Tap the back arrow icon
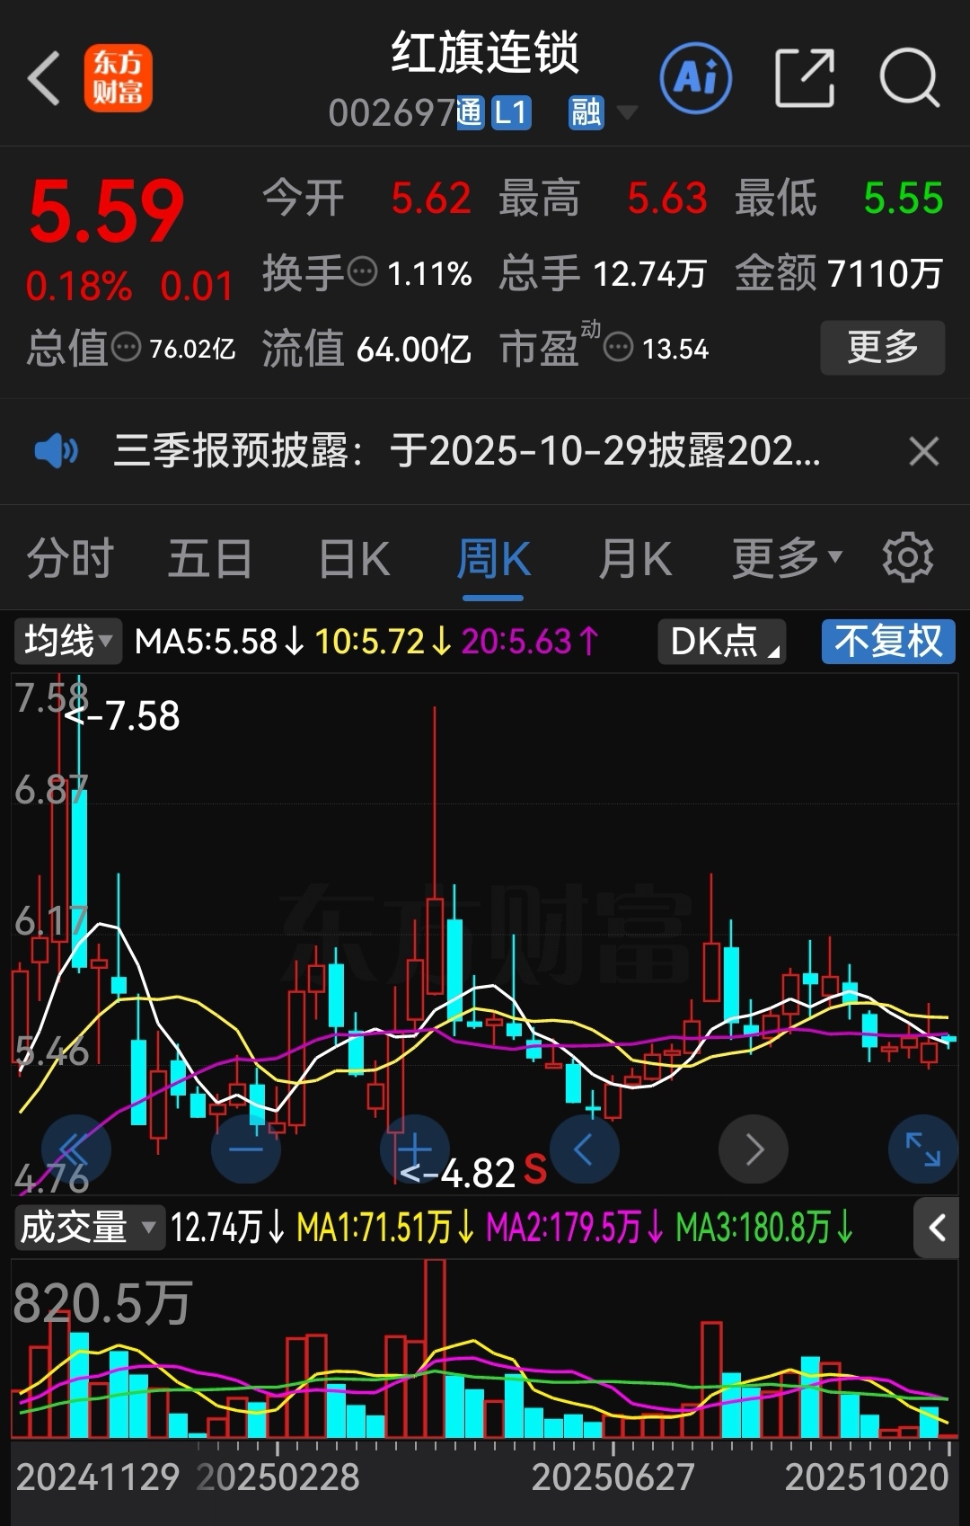Viewport: 970px width, 1526px height. tap(44, 78)
